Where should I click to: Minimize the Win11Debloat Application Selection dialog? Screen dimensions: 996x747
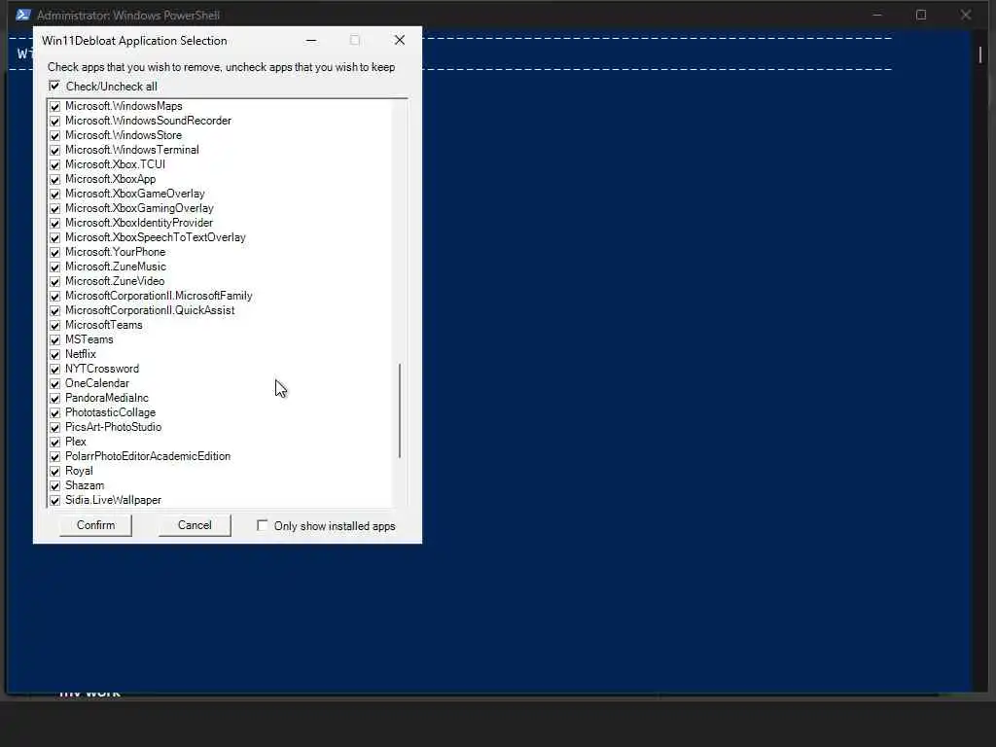coord(310,40)
